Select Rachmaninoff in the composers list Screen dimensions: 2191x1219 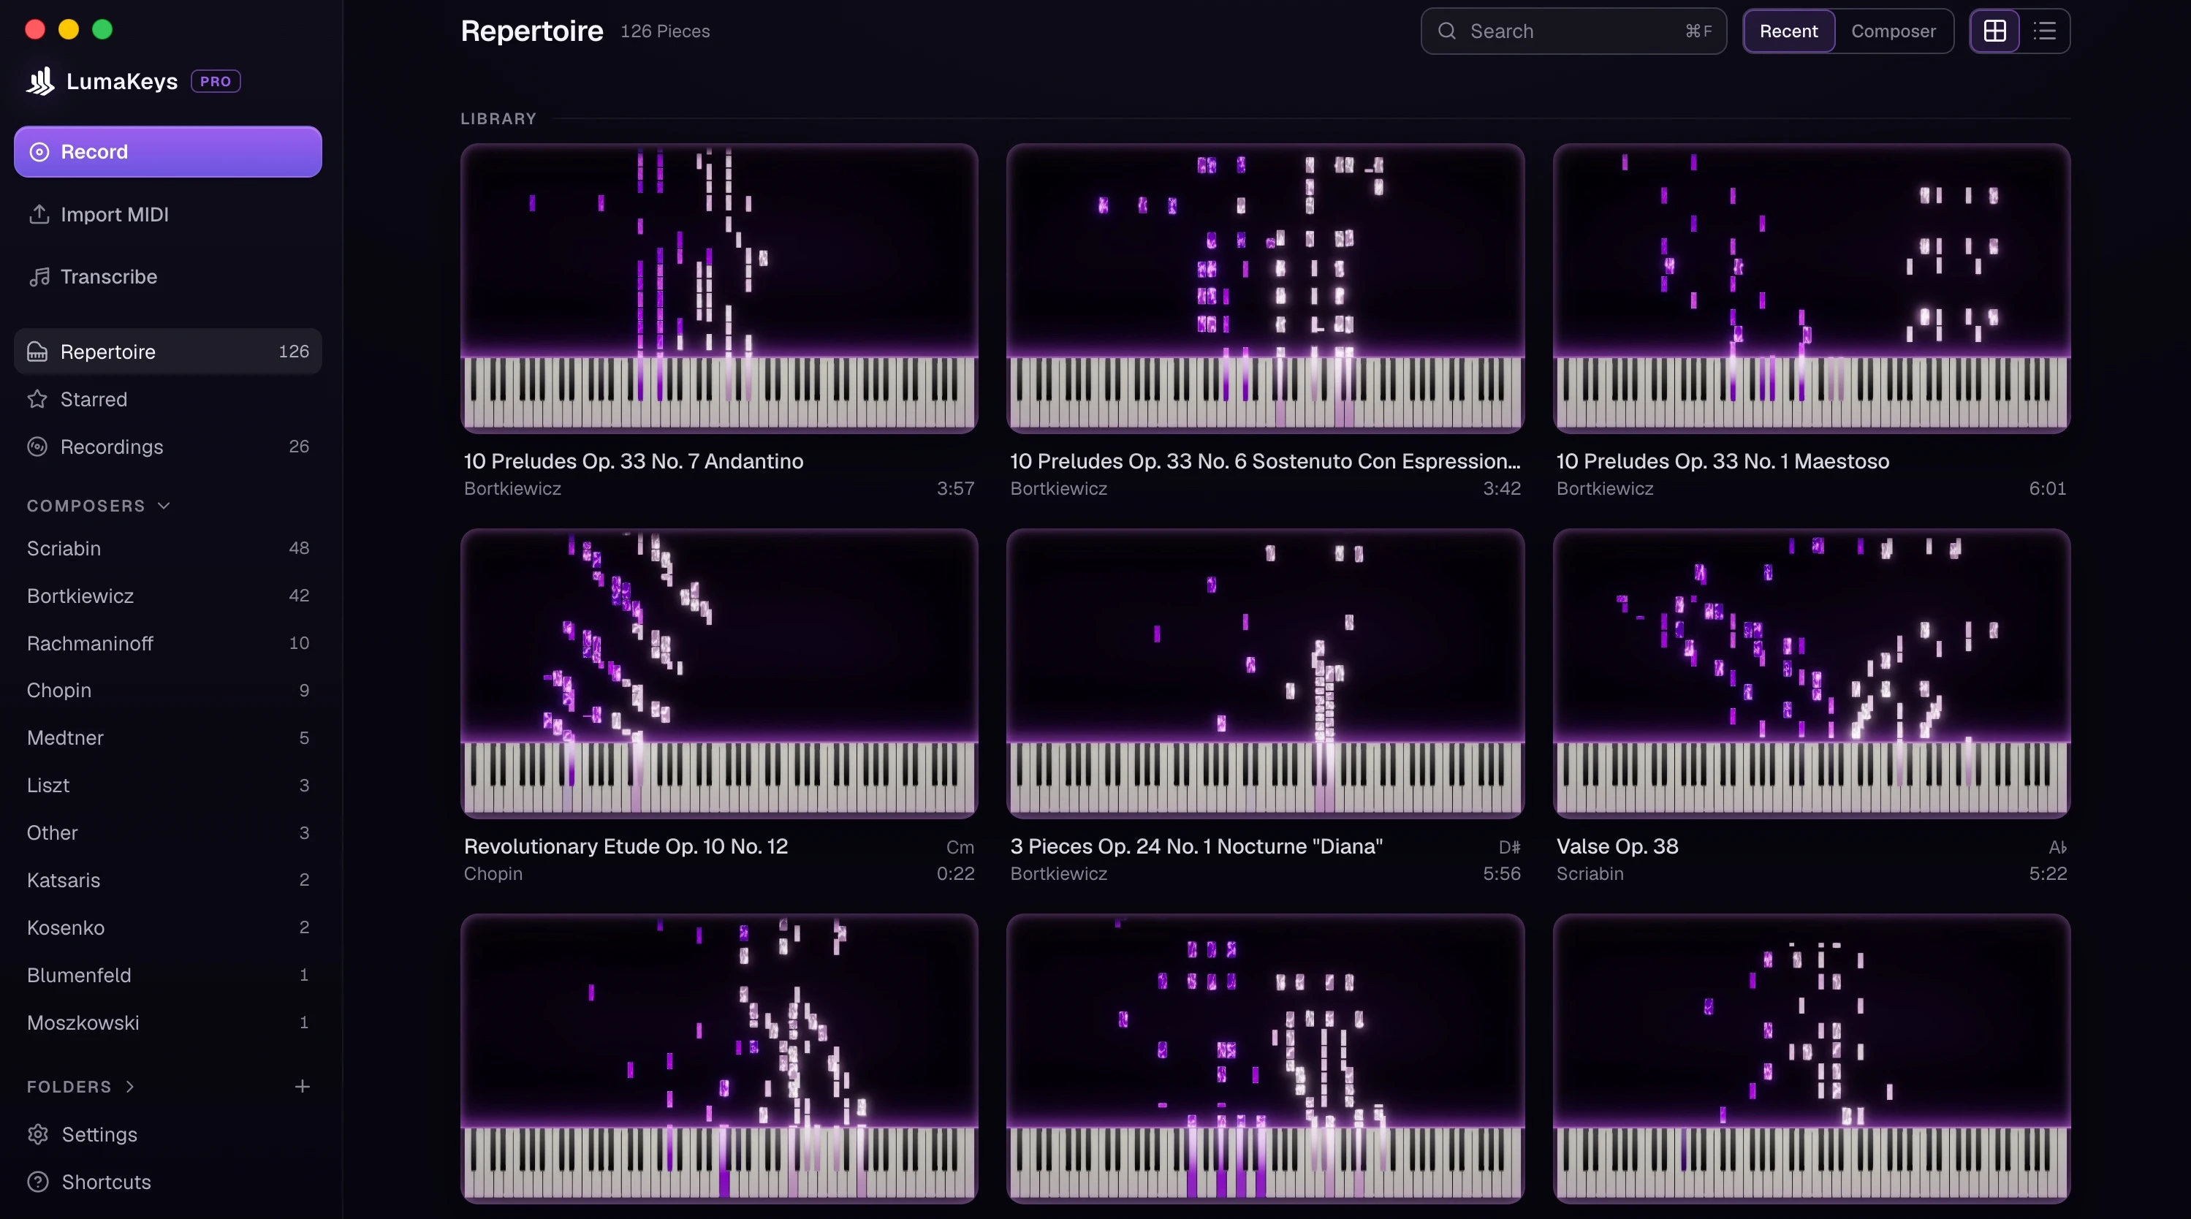pos(167,643)
